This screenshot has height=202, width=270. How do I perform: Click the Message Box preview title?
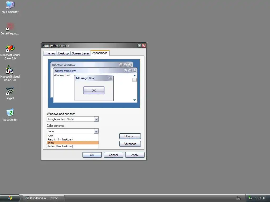click(x=85, y=78)
